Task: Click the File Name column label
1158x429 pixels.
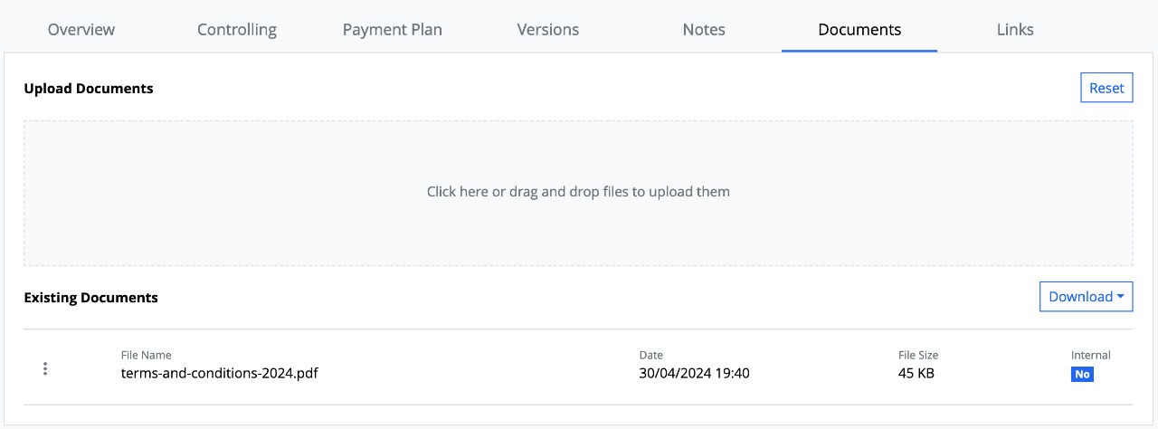Action: tap(147, 355)
